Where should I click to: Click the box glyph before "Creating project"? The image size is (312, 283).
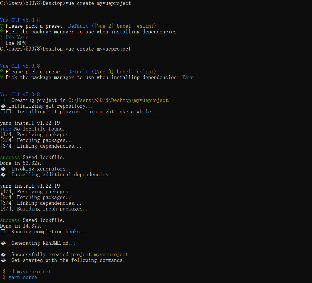3,100
